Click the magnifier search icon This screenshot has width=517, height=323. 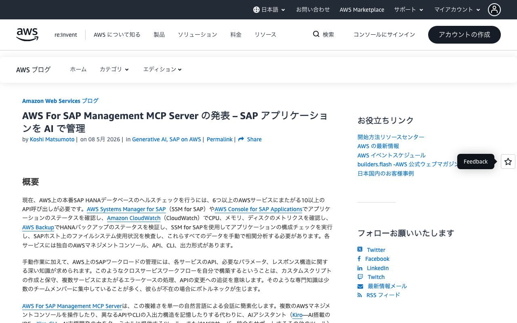(x=316, y=34)
